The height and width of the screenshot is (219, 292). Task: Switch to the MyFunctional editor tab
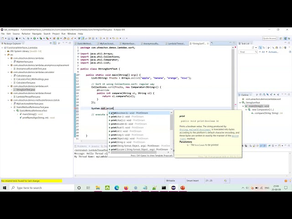click(x=107, y=44)
